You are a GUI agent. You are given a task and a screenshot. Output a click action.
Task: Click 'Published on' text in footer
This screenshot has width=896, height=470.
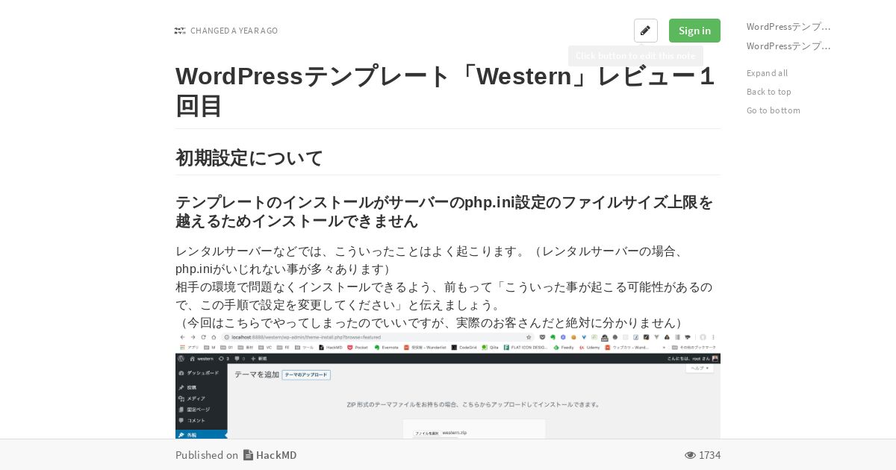(207, 455)
